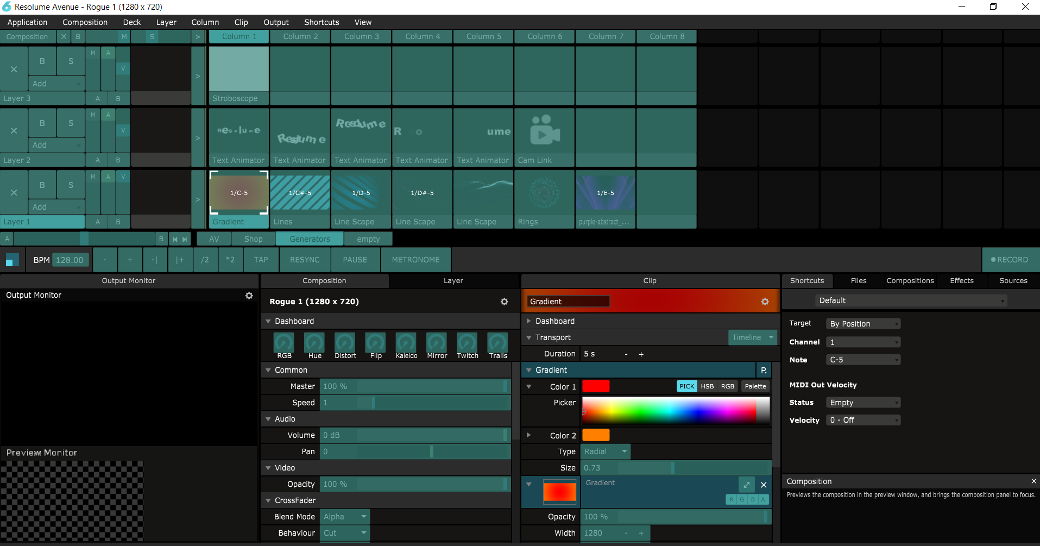The width and height of the screenshot is (1040, 546).
Task: Turn the Kaleido dashboard knob
Action: click(x=406, y=343)
